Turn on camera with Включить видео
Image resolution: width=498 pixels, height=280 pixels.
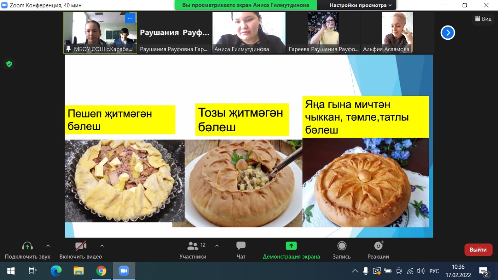[81, 250]
